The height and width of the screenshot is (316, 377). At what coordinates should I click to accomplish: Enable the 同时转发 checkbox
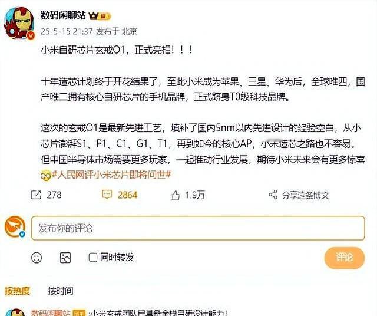(x=93, y=257)
